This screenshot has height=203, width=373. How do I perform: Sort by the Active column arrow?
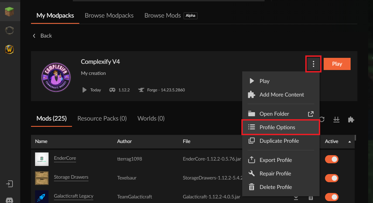(x=350, y=142)
